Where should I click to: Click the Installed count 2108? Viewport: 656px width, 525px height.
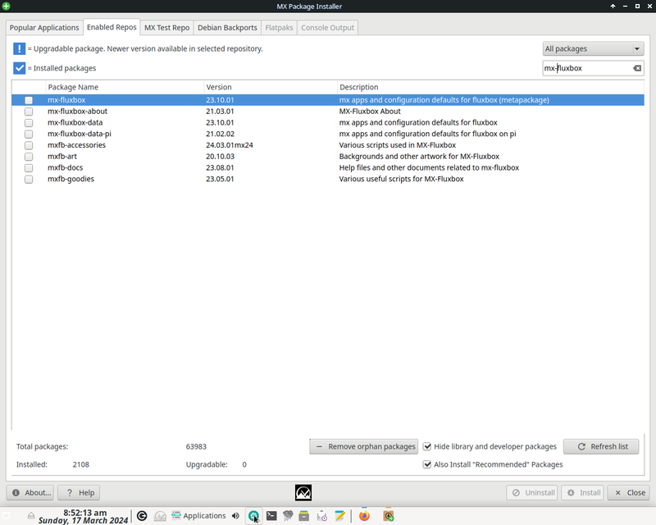[x=80, y=465]
